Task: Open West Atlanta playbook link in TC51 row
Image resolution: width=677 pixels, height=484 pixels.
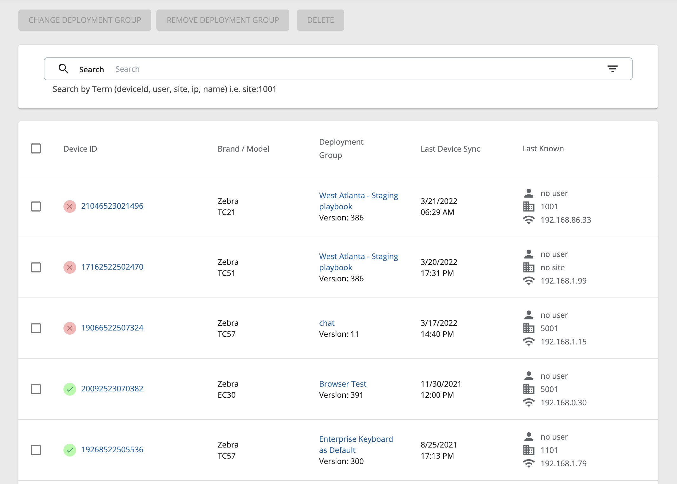Action: [358, 262]
